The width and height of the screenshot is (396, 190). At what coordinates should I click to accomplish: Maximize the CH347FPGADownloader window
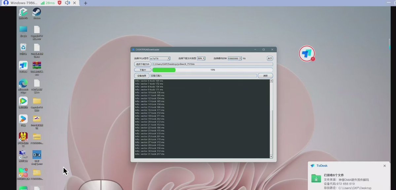pyautogui.click(x=264, y=50)
